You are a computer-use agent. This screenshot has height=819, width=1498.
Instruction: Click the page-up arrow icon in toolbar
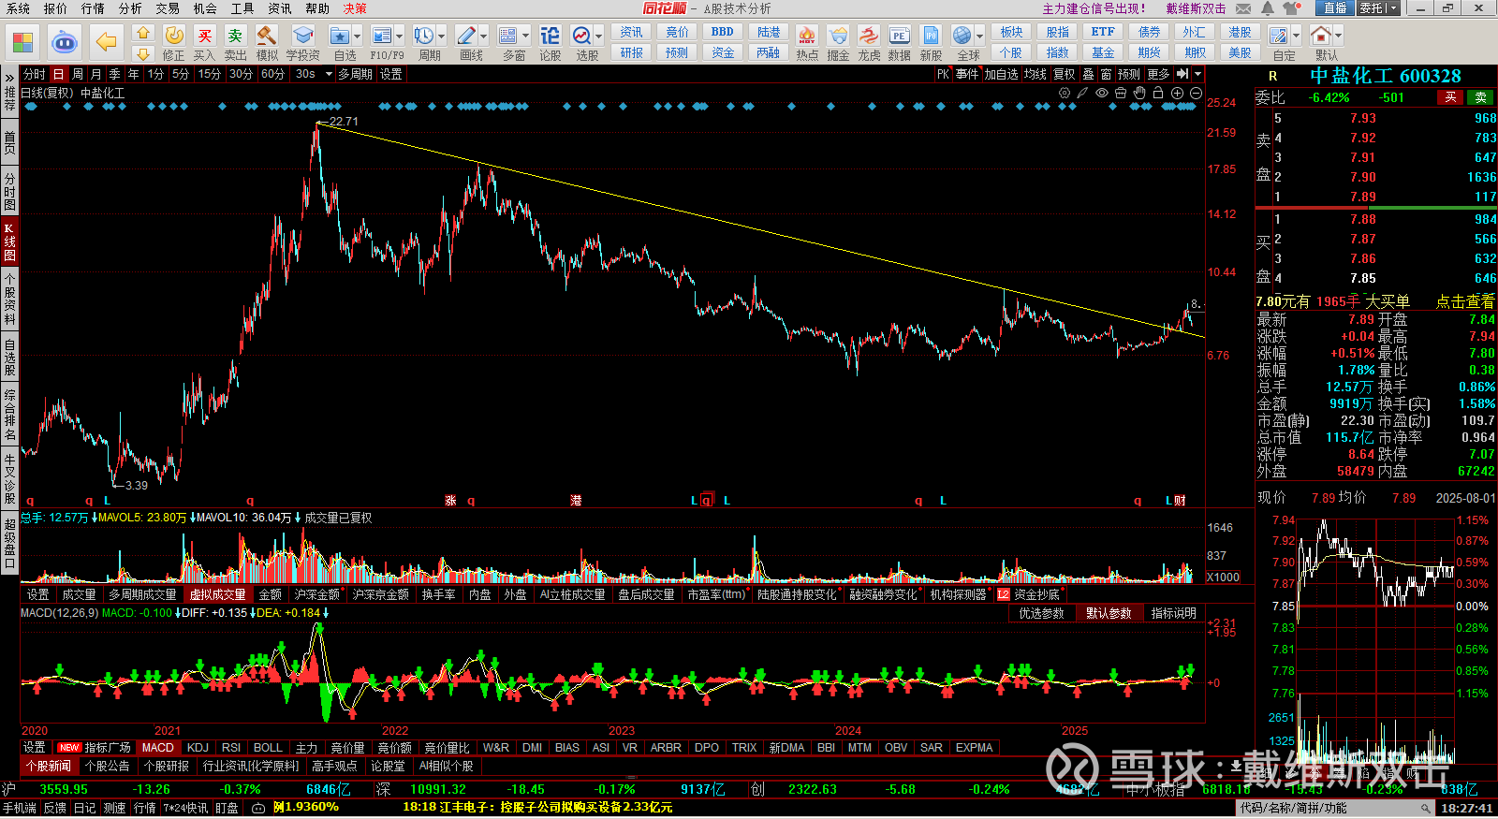click(x=142, y=33)
